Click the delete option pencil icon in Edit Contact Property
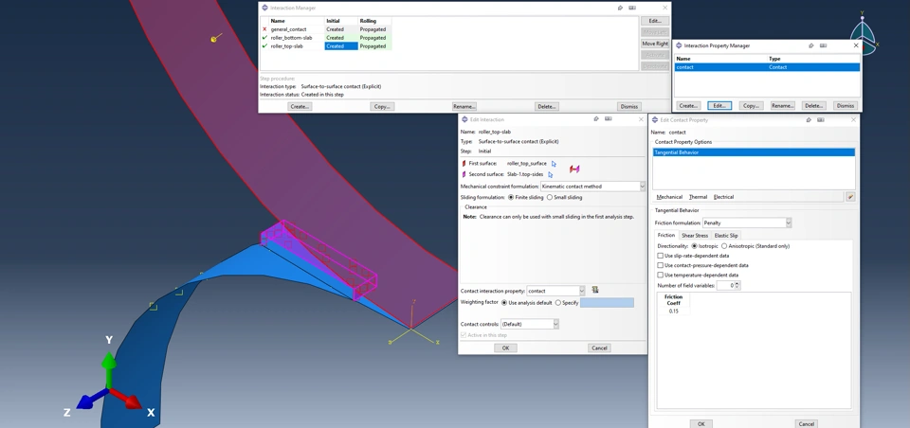 point(850,197)
